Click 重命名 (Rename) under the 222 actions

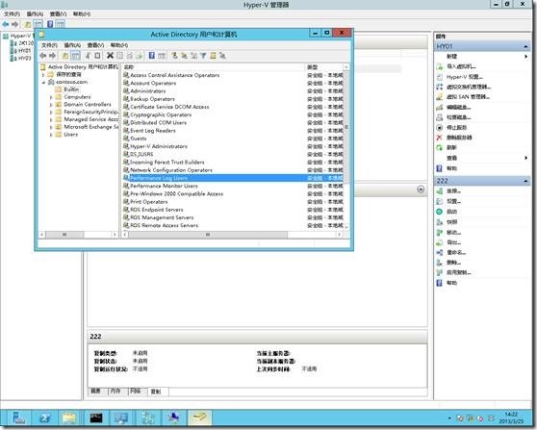[x=456, y=253]
